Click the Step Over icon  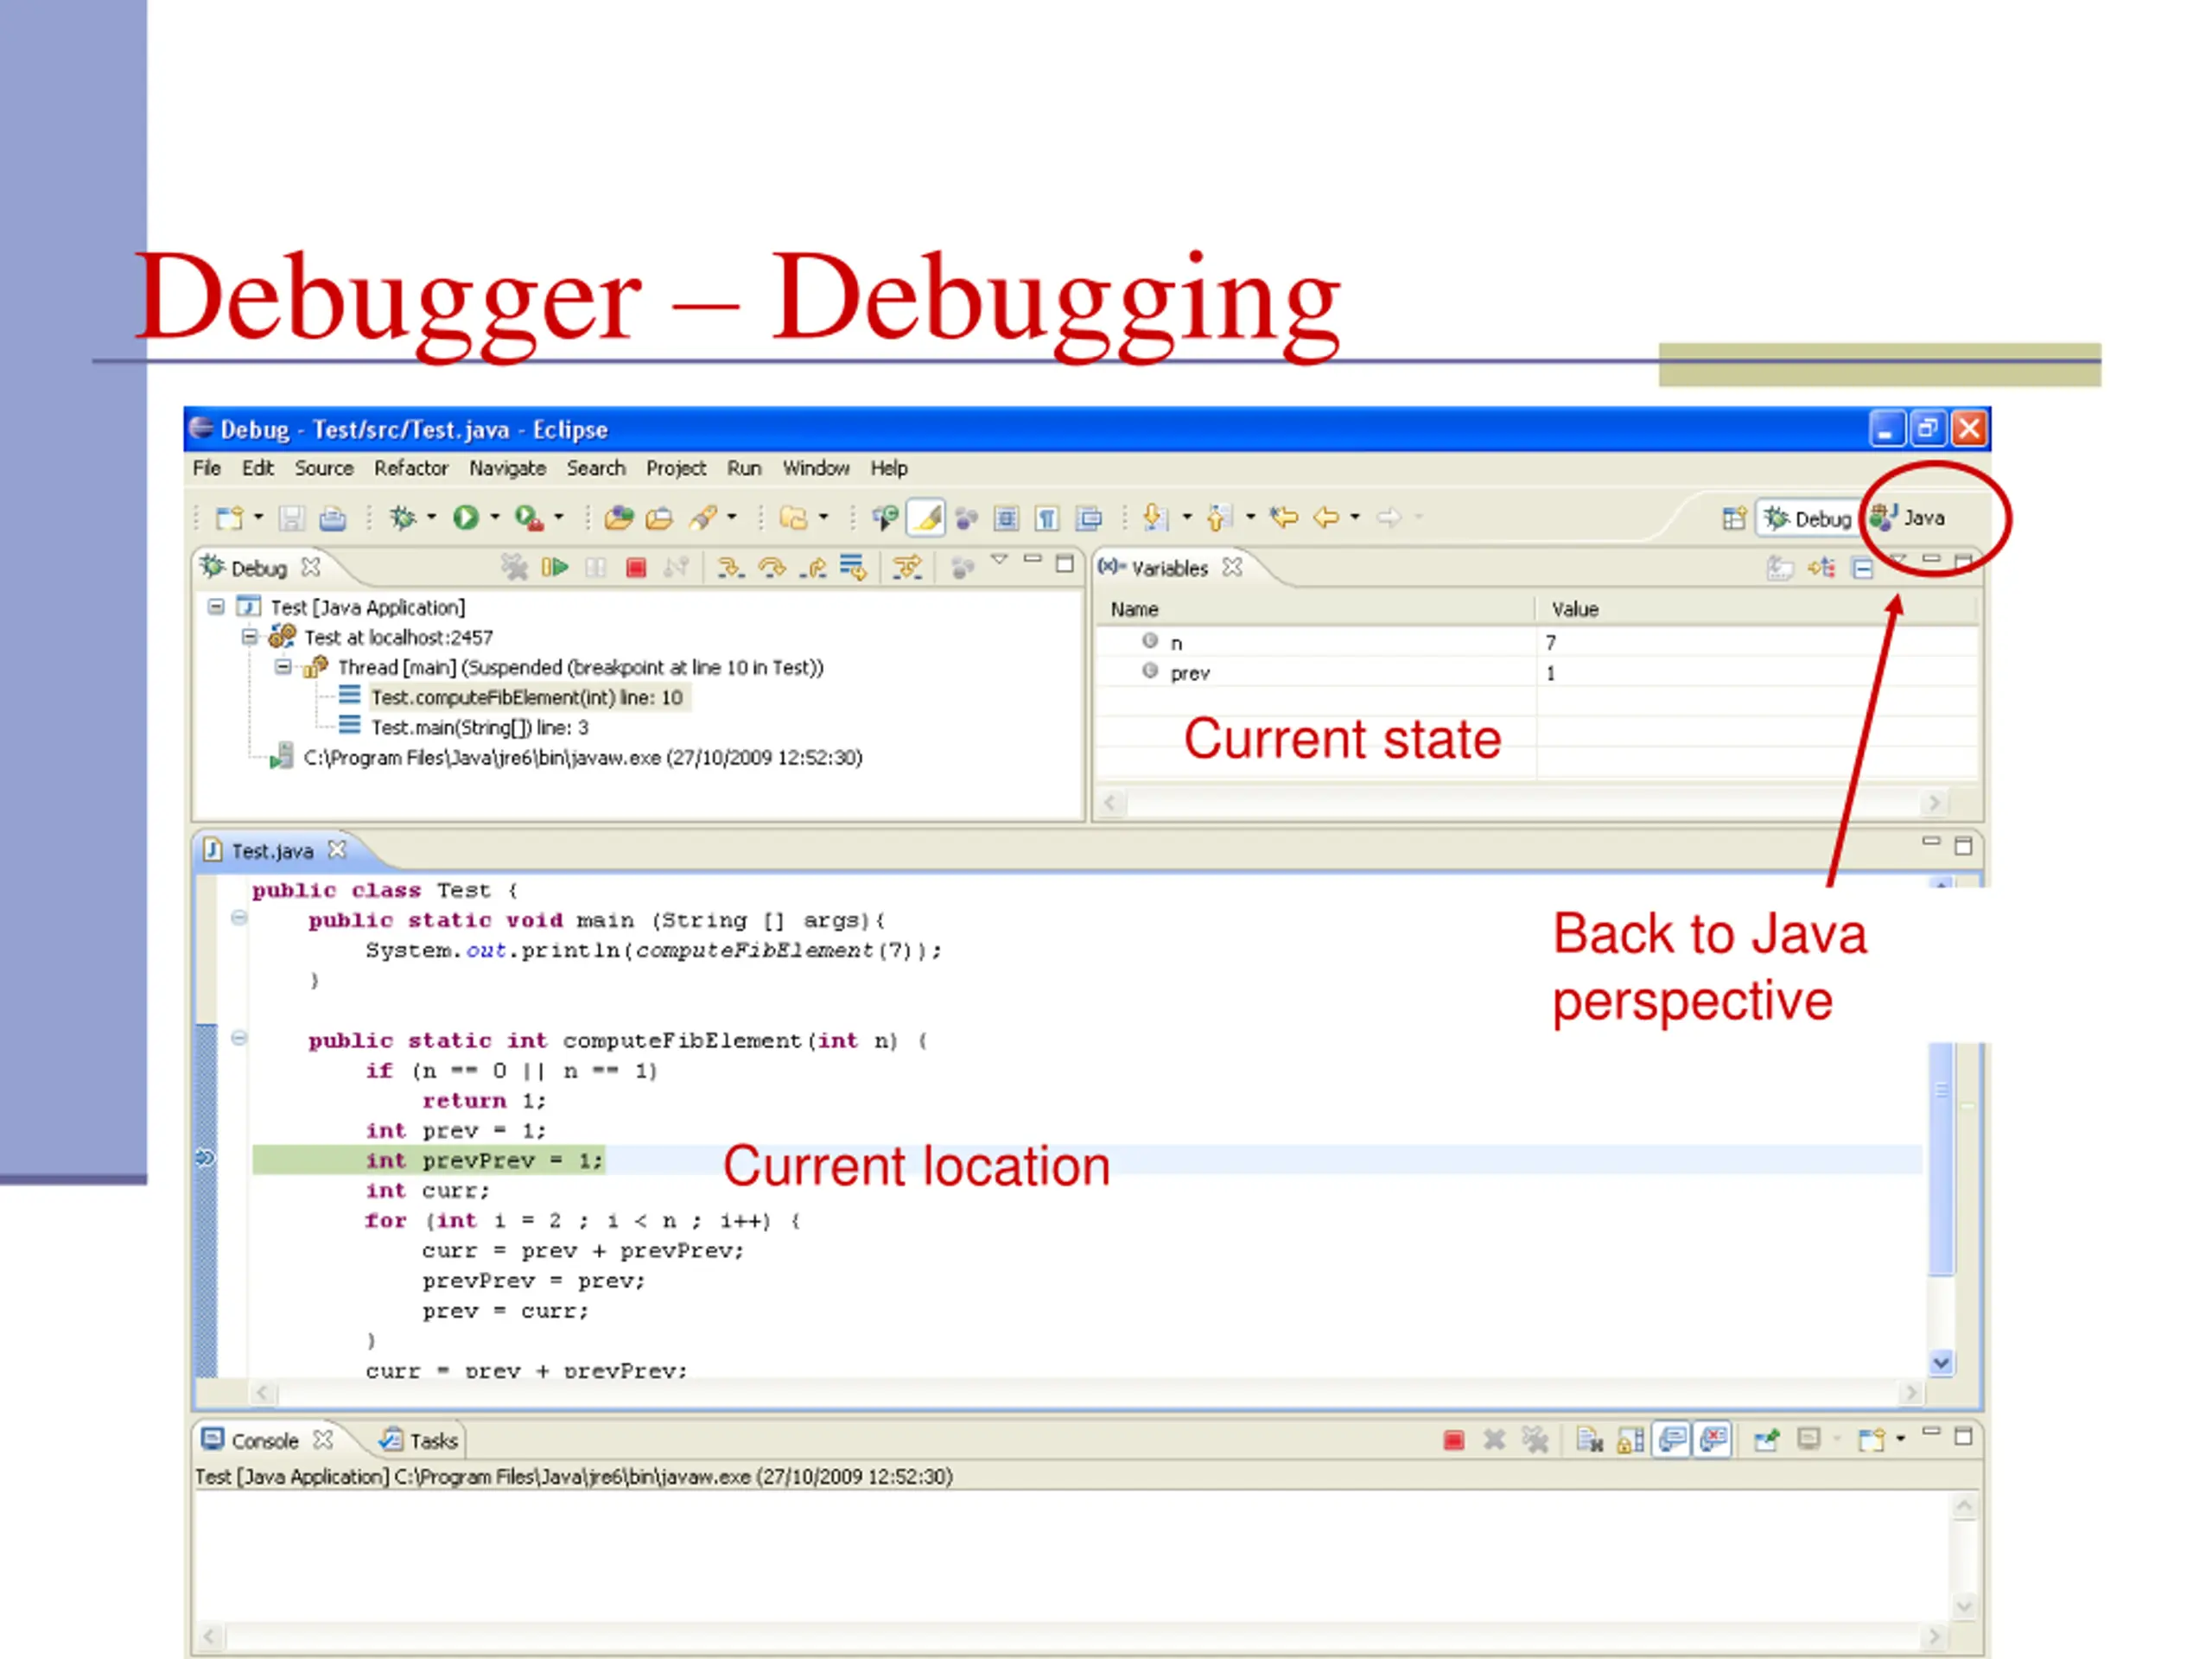[x=772, y=568]
